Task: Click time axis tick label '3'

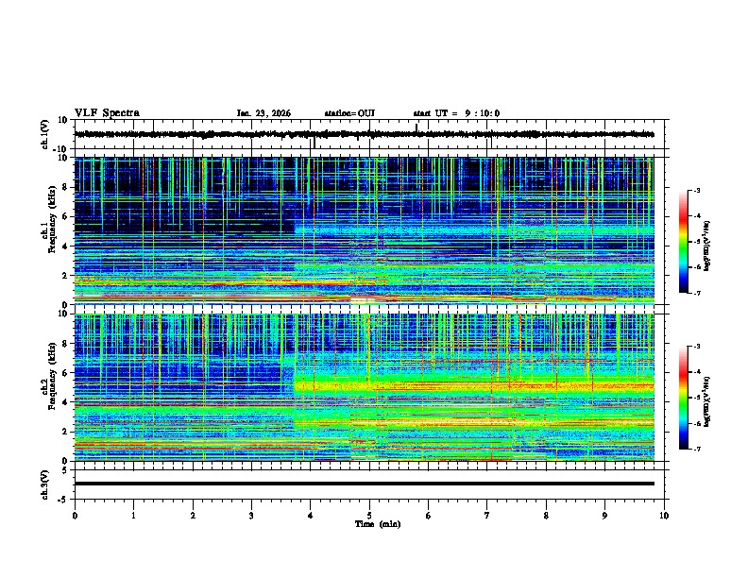Action: (x=251, y=516)
